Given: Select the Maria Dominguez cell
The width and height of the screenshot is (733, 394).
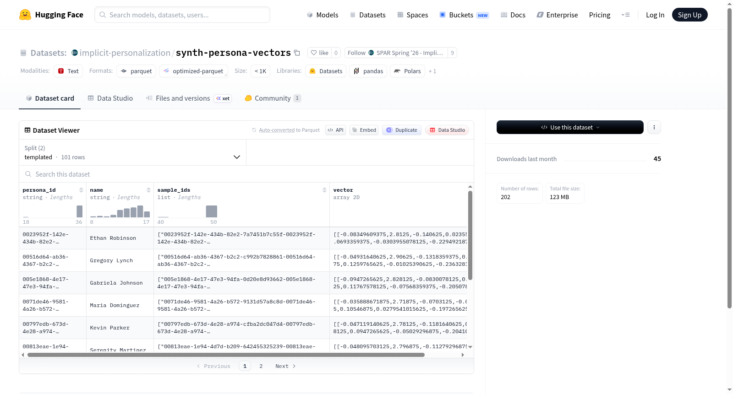Looking at the screenshot, I should point(120,305).
